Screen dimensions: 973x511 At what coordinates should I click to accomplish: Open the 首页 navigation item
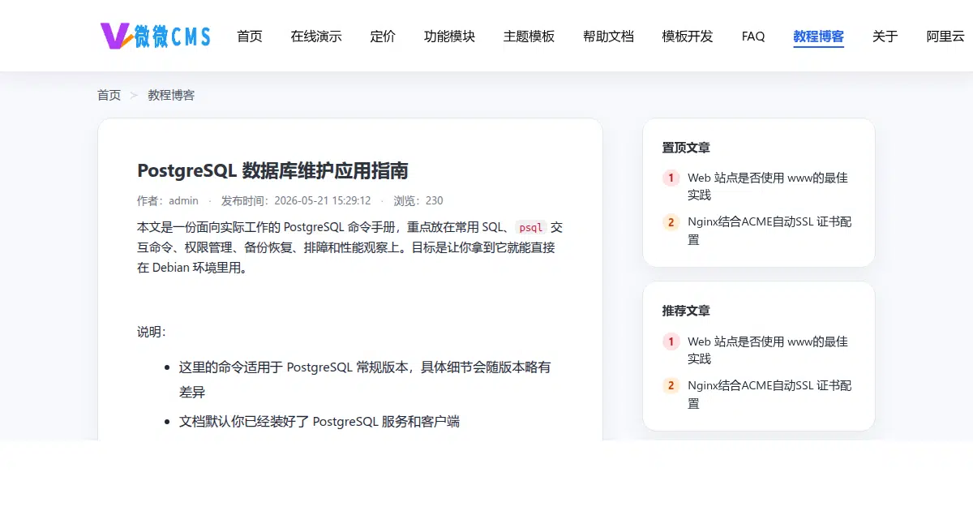[x=250, y=36]
